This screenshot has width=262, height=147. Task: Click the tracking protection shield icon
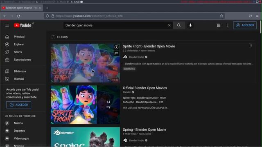47,16
